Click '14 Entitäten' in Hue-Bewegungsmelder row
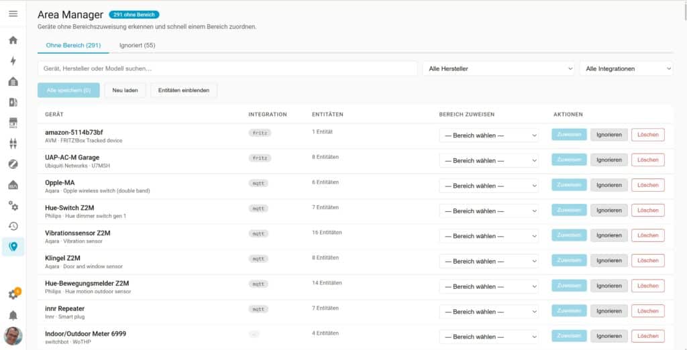The width and height of the screenshot is (687, 350). click(327, 283)
